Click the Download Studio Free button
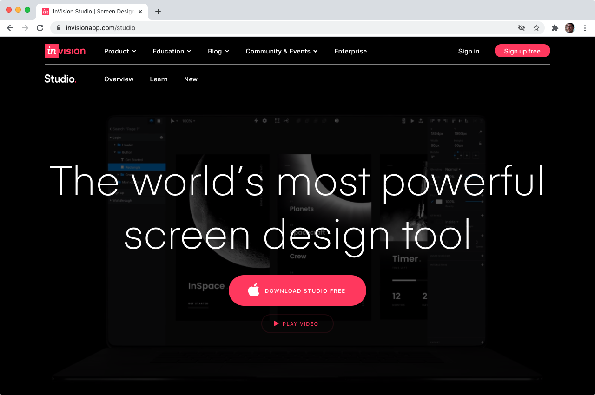595x395 pixels. 297,290
